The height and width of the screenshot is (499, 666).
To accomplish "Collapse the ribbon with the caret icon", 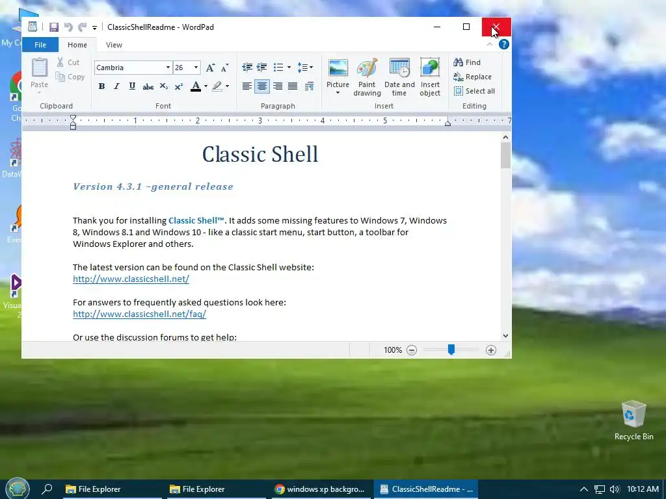I will click(490, 44).
